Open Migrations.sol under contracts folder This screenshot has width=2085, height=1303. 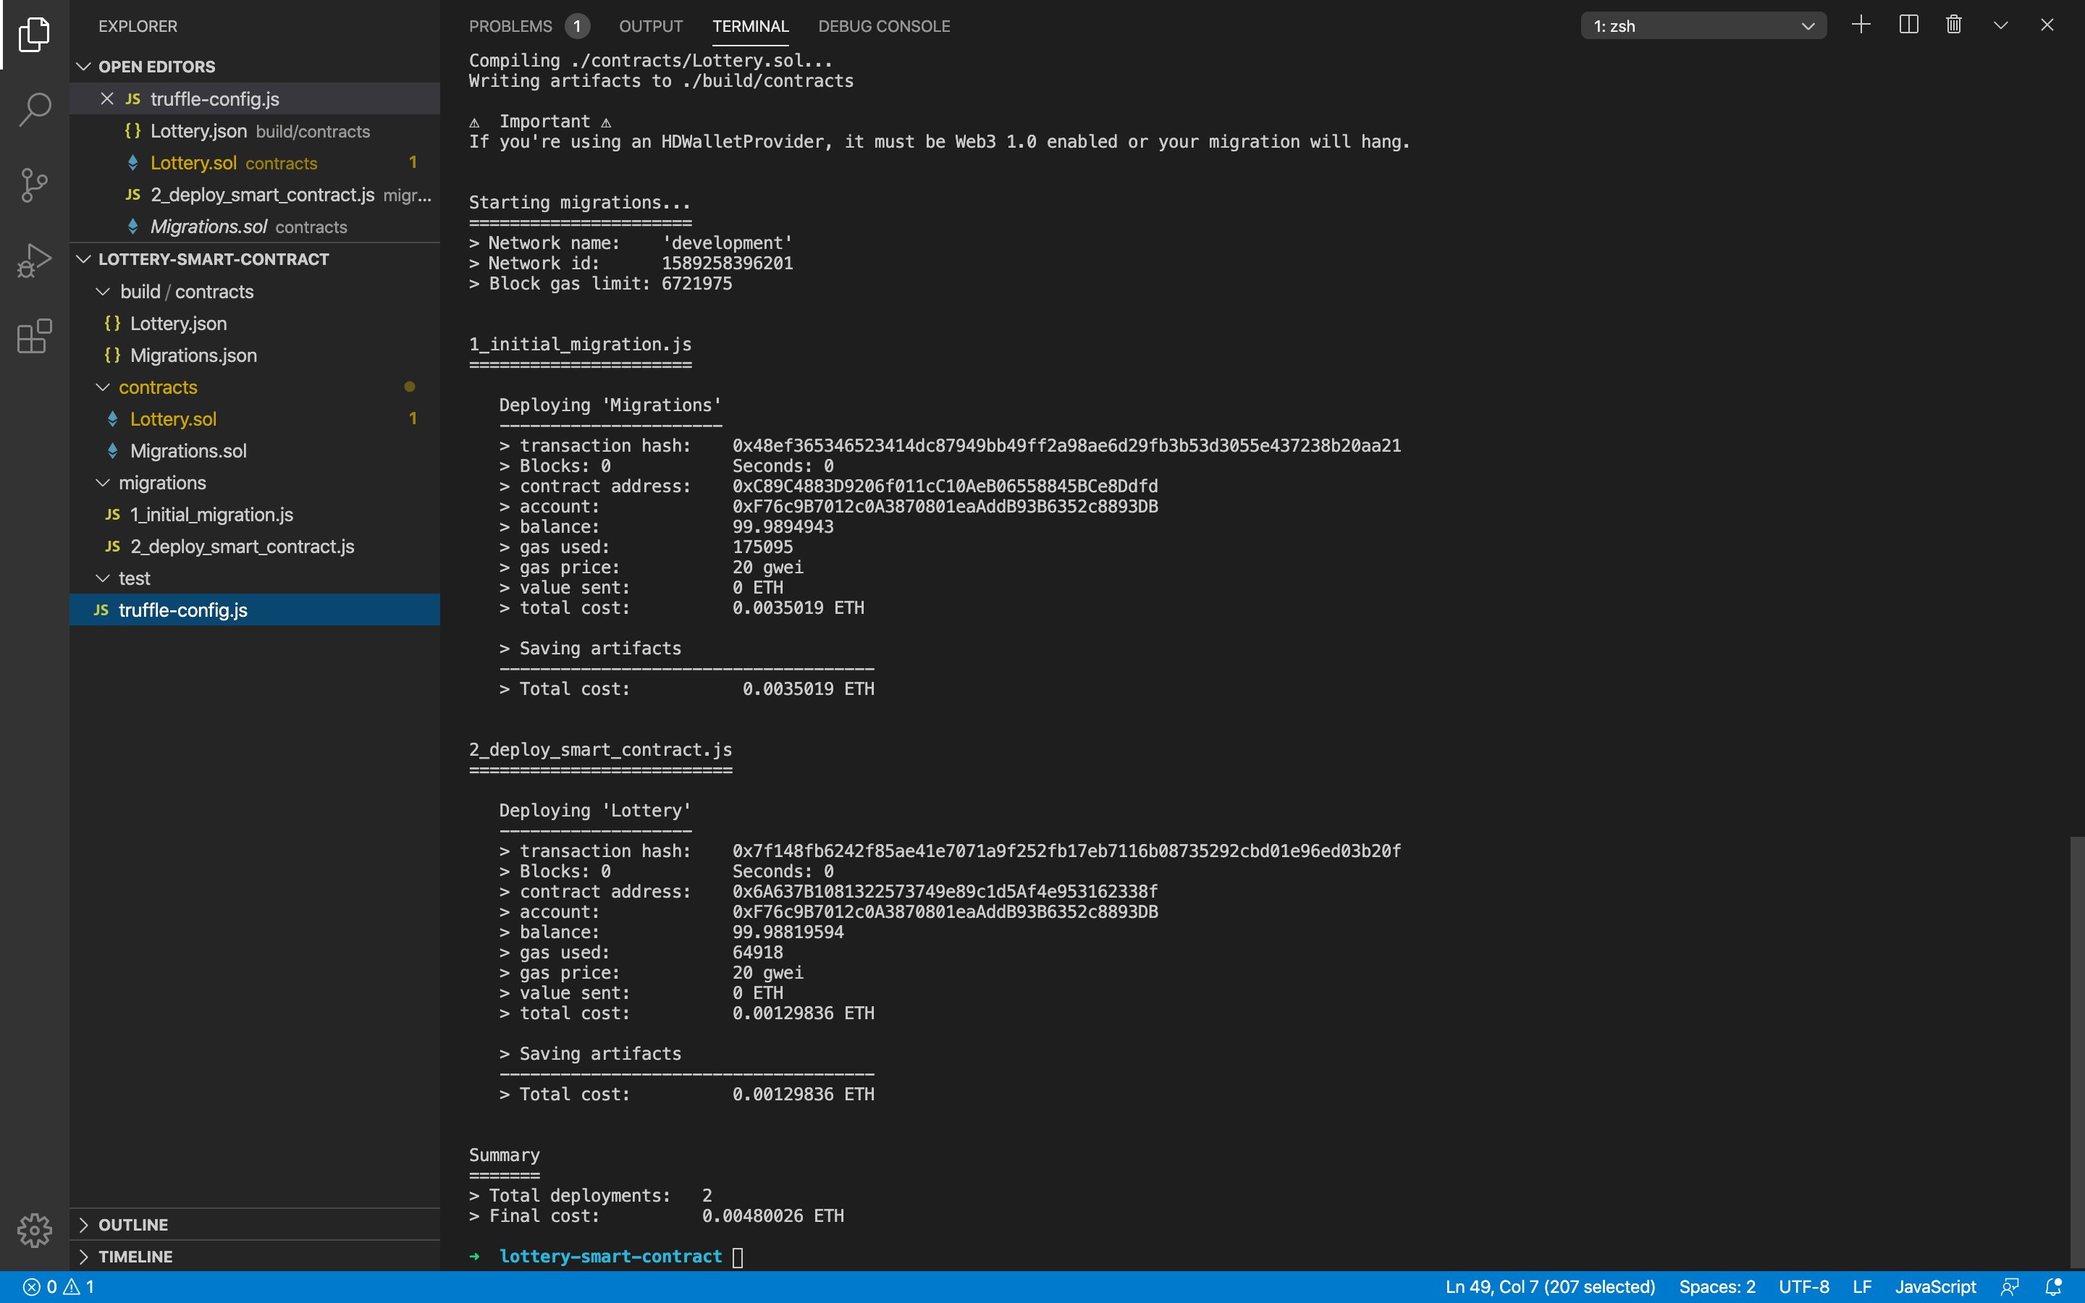255,451
